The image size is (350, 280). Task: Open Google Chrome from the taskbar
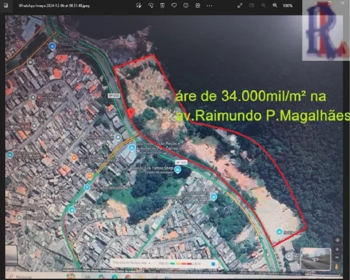pyautogui.click(x=128, y=277)
